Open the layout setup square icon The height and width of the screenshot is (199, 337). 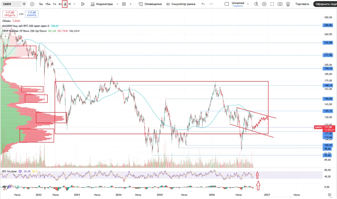pyautogui.click(x=227, y=4)
